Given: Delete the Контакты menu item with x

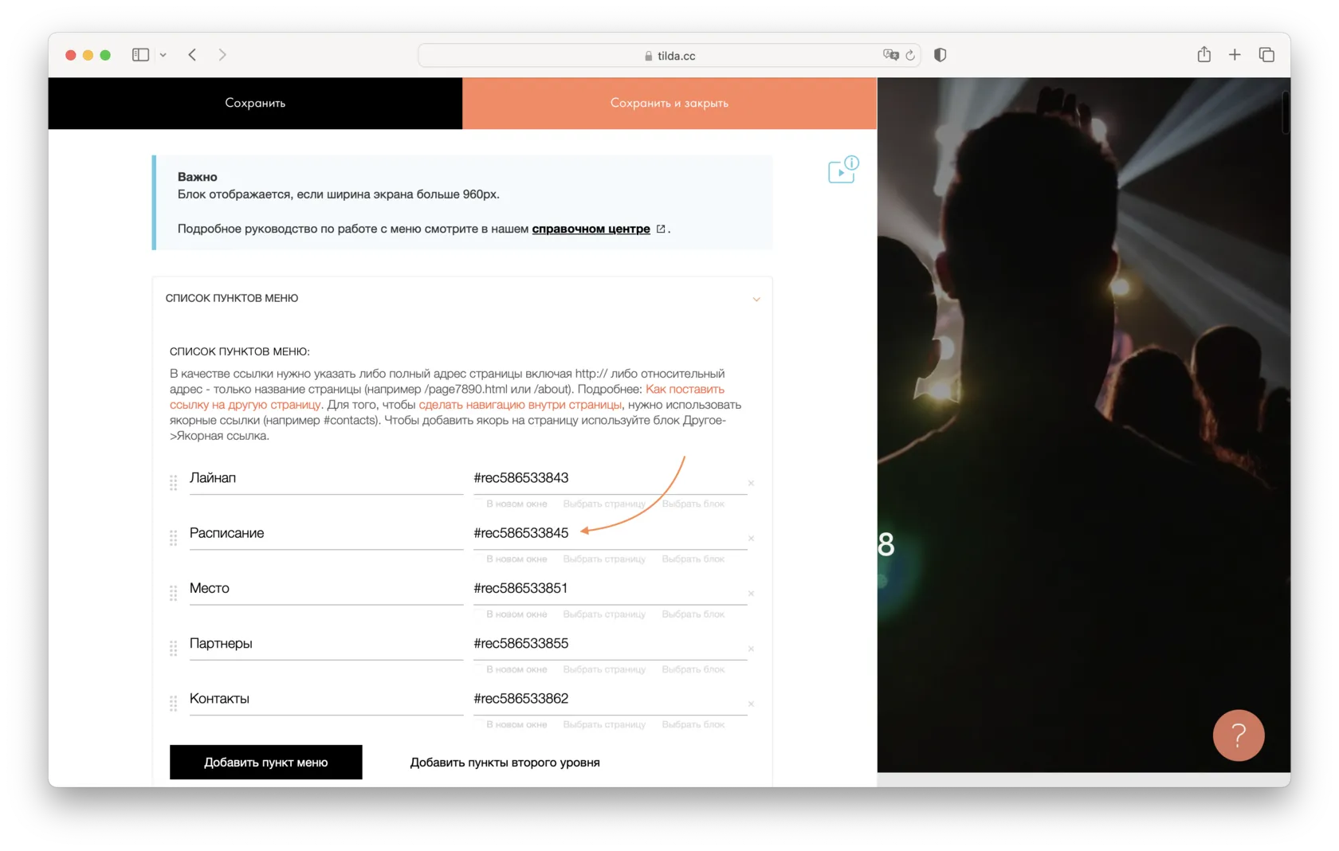Looking at the screenshot, I should click(x=751, y=704).
